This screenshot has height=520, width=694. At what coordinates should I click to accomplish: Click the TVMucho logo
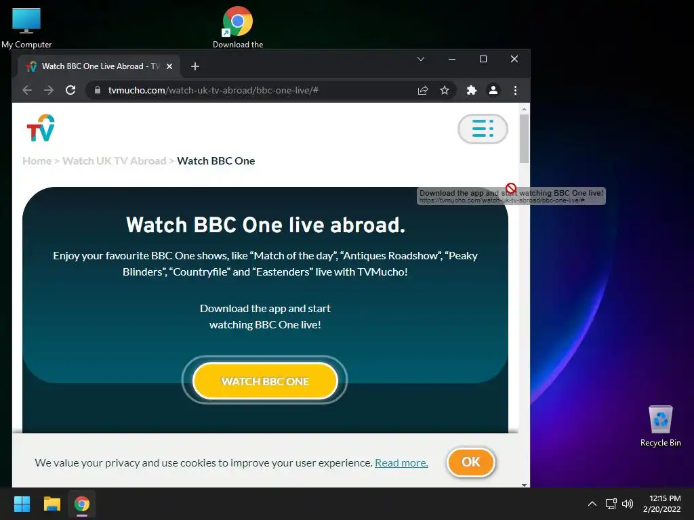point(40,128)
